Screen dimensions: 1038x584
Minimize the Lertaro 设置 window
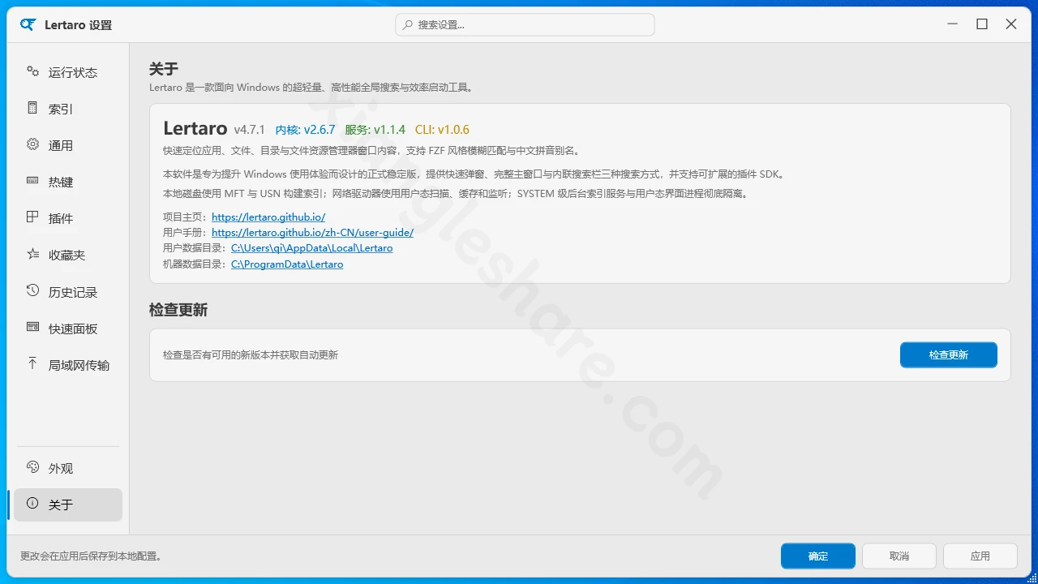point(953,24)
